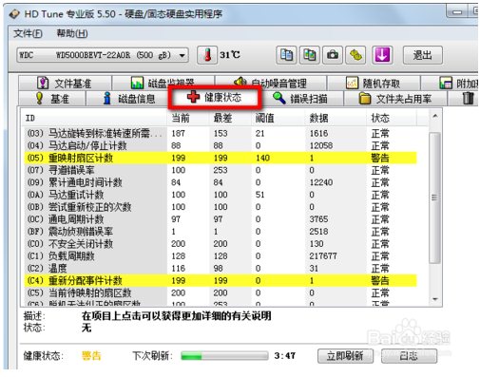Click the 当前 column header

click(188, 118)
